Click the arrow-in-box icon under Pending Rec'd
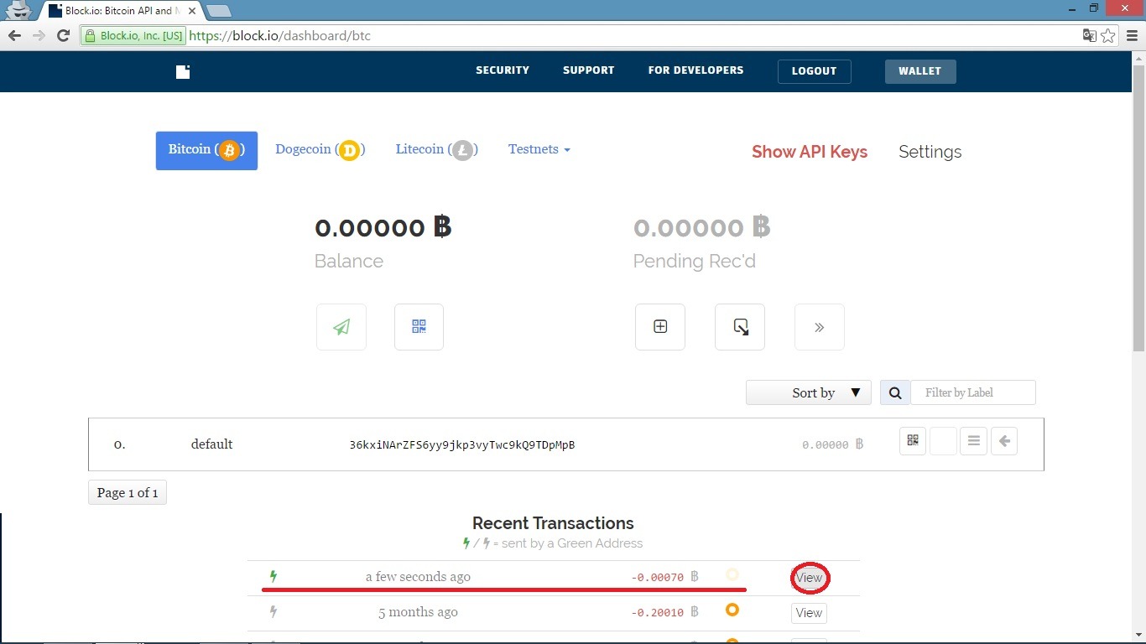 pyautogui.click(x=740, y=327)
